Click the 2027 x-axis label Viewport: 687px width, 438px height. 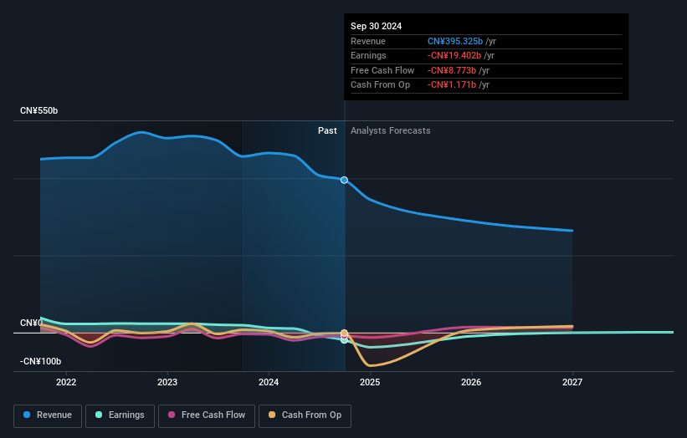click(x=572, y=383)
